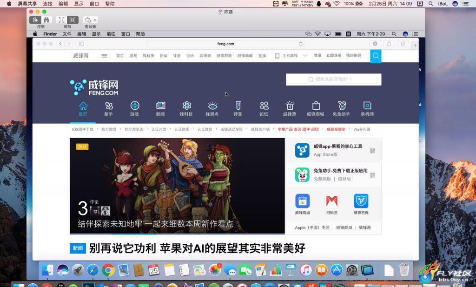
Task: Open the 易机网 icon
Action: click(367, 109)
